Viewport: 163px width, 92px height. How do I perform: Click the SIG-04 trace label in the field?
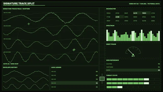tap(7, 52)
